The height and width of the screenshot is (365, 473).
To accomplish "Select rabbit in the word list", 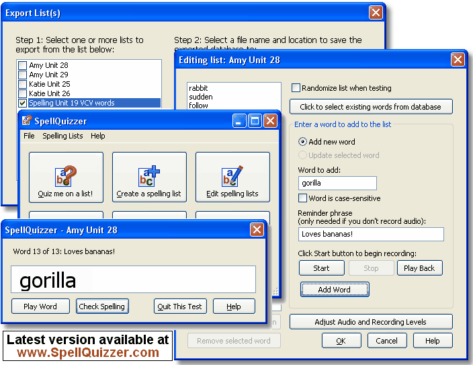I will [x=198, y=88].
